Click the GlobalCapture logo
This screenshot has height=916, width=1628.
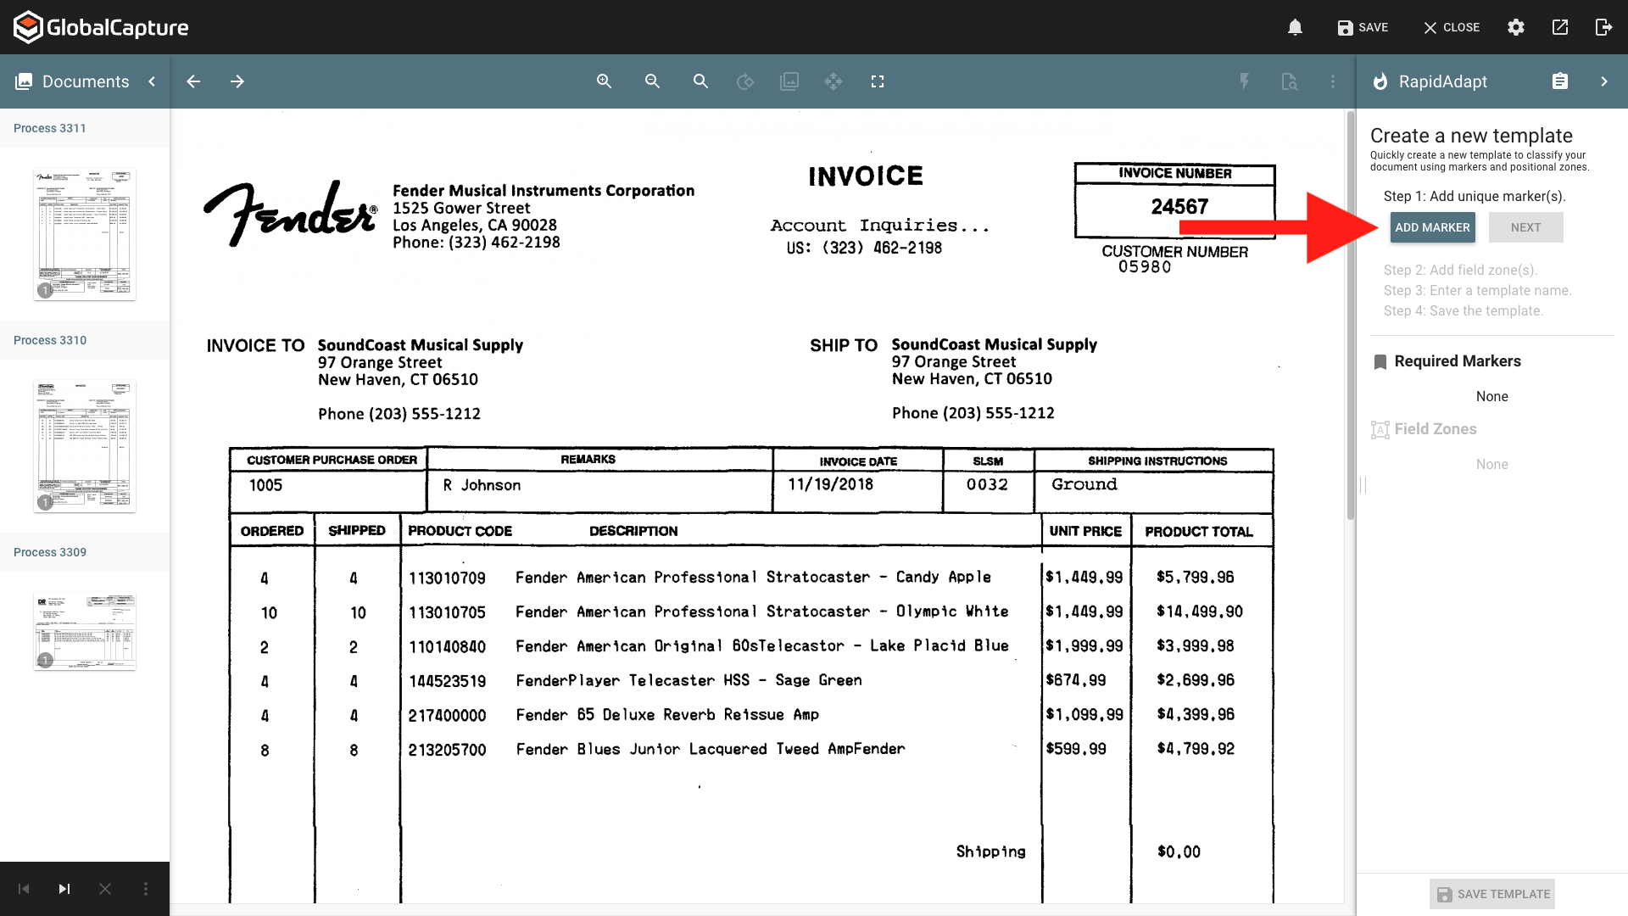pos(101,27)
